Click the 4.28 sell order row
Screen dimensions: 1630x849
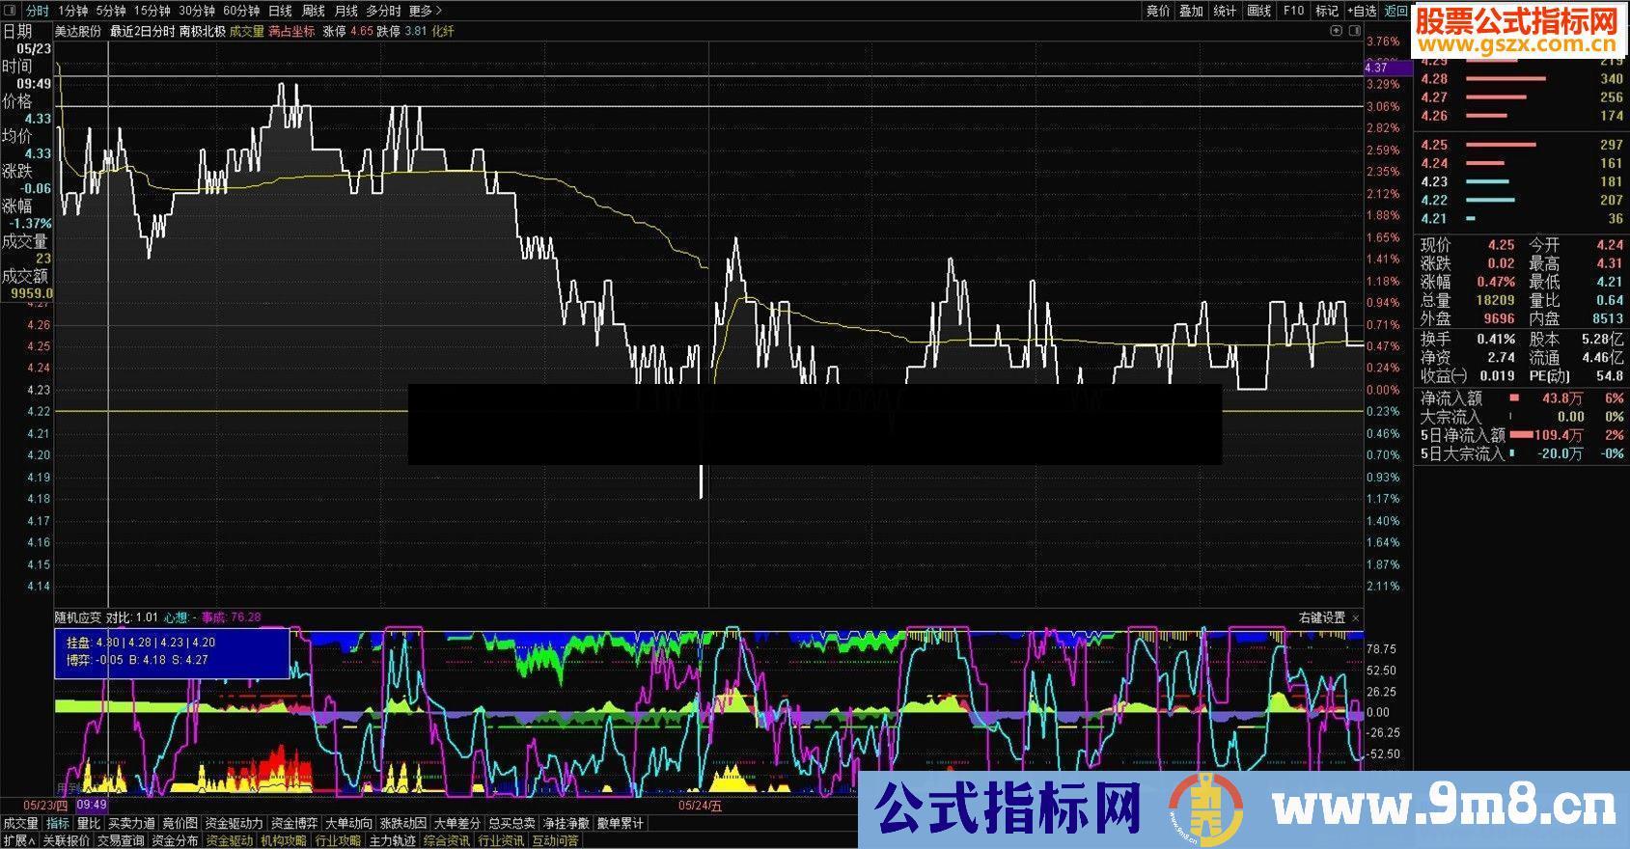click(x=1522, y=79)
